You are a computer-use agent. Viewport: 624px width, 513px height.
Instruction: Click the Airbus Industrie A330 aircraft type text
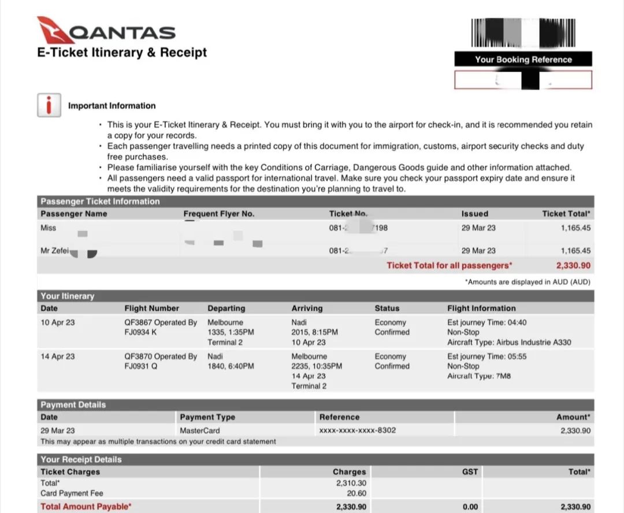pos(509,342)
